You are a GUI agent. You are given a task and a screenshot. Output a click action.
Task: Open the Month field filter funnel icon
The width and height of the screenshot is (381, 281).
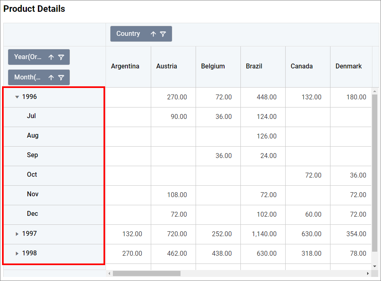pyautogui.click(x=62, y=77)
